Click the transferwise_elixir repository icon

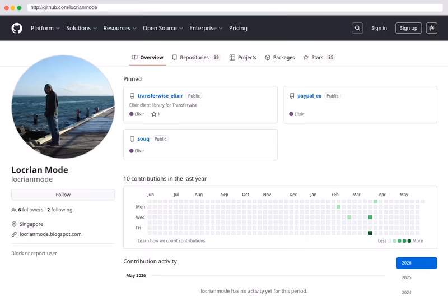132,96
